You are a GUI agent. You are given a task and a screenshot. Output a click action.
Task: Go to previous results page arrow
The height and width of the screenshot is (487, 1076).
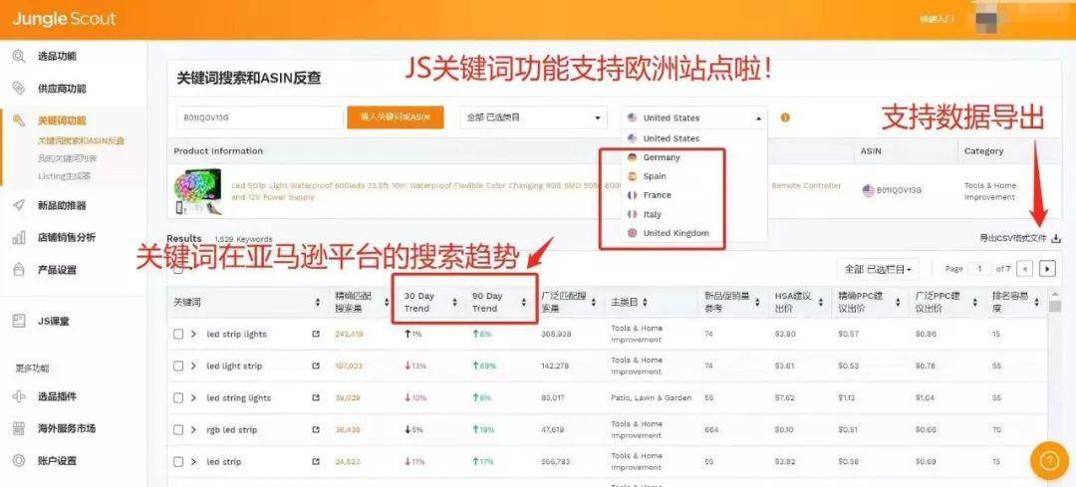(x=1024, y=269)
